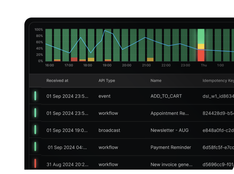Click the 23:00 time axis label
Viewport: 234px width, 174px height.
point(185,65)
